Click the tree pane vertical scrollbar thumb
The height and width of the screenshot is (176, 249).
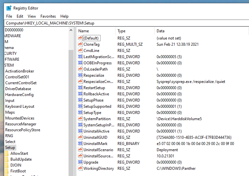[71, 113]
